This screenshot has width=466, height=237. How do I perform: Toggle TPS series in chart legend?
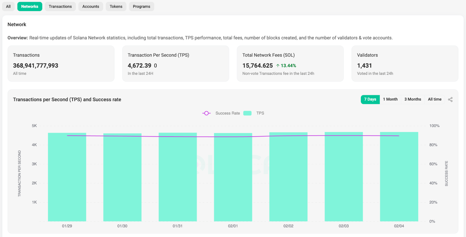click(x=260, y=113)
